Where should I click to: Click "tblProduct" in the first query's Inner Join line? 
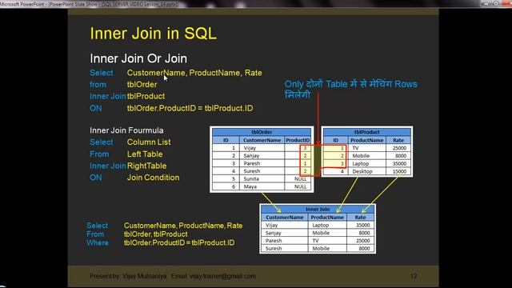point(146,96)
